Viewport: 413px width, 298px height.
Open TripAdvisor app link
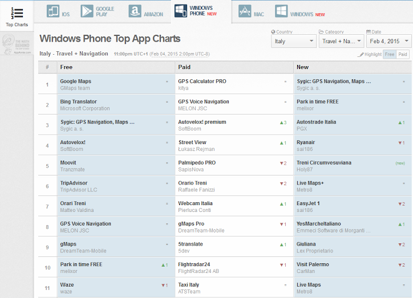(74, 183)
